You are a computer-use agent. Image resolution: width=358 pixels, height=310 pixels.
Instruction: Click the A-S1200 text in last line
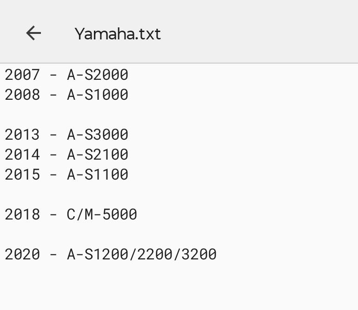click(x=98, y=254)
